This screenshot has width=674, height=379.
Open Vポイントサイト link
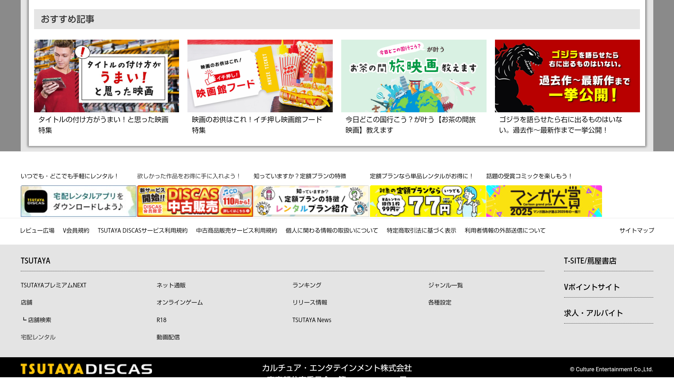[x=592, y=287]
